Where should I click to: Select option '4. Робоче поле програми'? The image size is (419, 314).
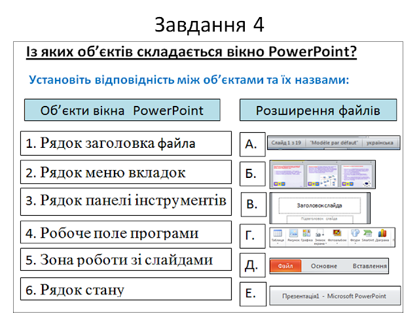126,232
